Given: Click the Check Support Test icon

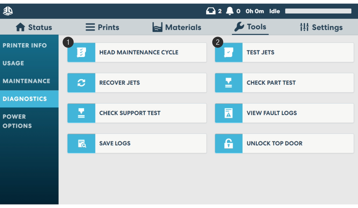Looking at the screenshot, I should pyautogui.click(x=81, y=113).
